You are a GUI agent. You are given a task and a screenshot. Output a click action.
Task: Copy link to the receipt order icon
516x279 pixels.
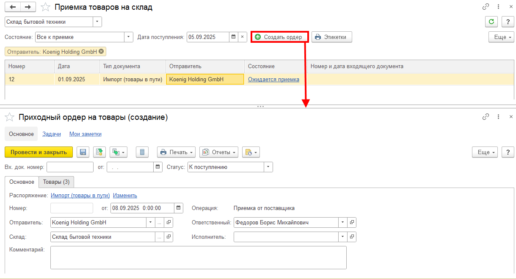pos(486,117)
